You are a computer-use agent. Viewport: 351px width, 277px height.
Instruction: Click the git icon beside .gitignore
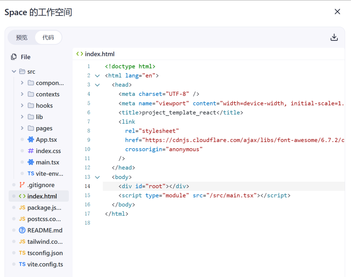(22, 185)
